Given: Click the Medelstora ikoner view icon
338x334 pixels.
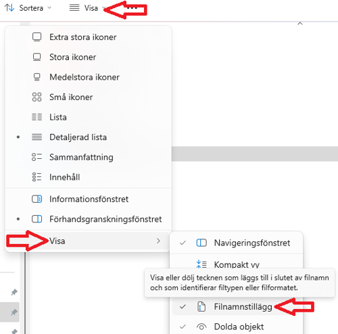Looking at the screenshot, I should coord(37,77).
